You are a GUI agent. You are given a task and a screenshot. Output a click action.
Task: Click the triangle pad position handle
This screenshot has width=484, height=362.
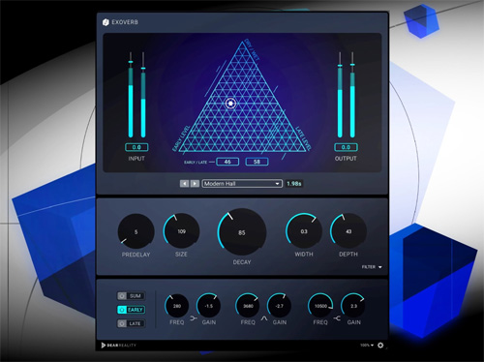pyautogui.click(x=230, y=104)
